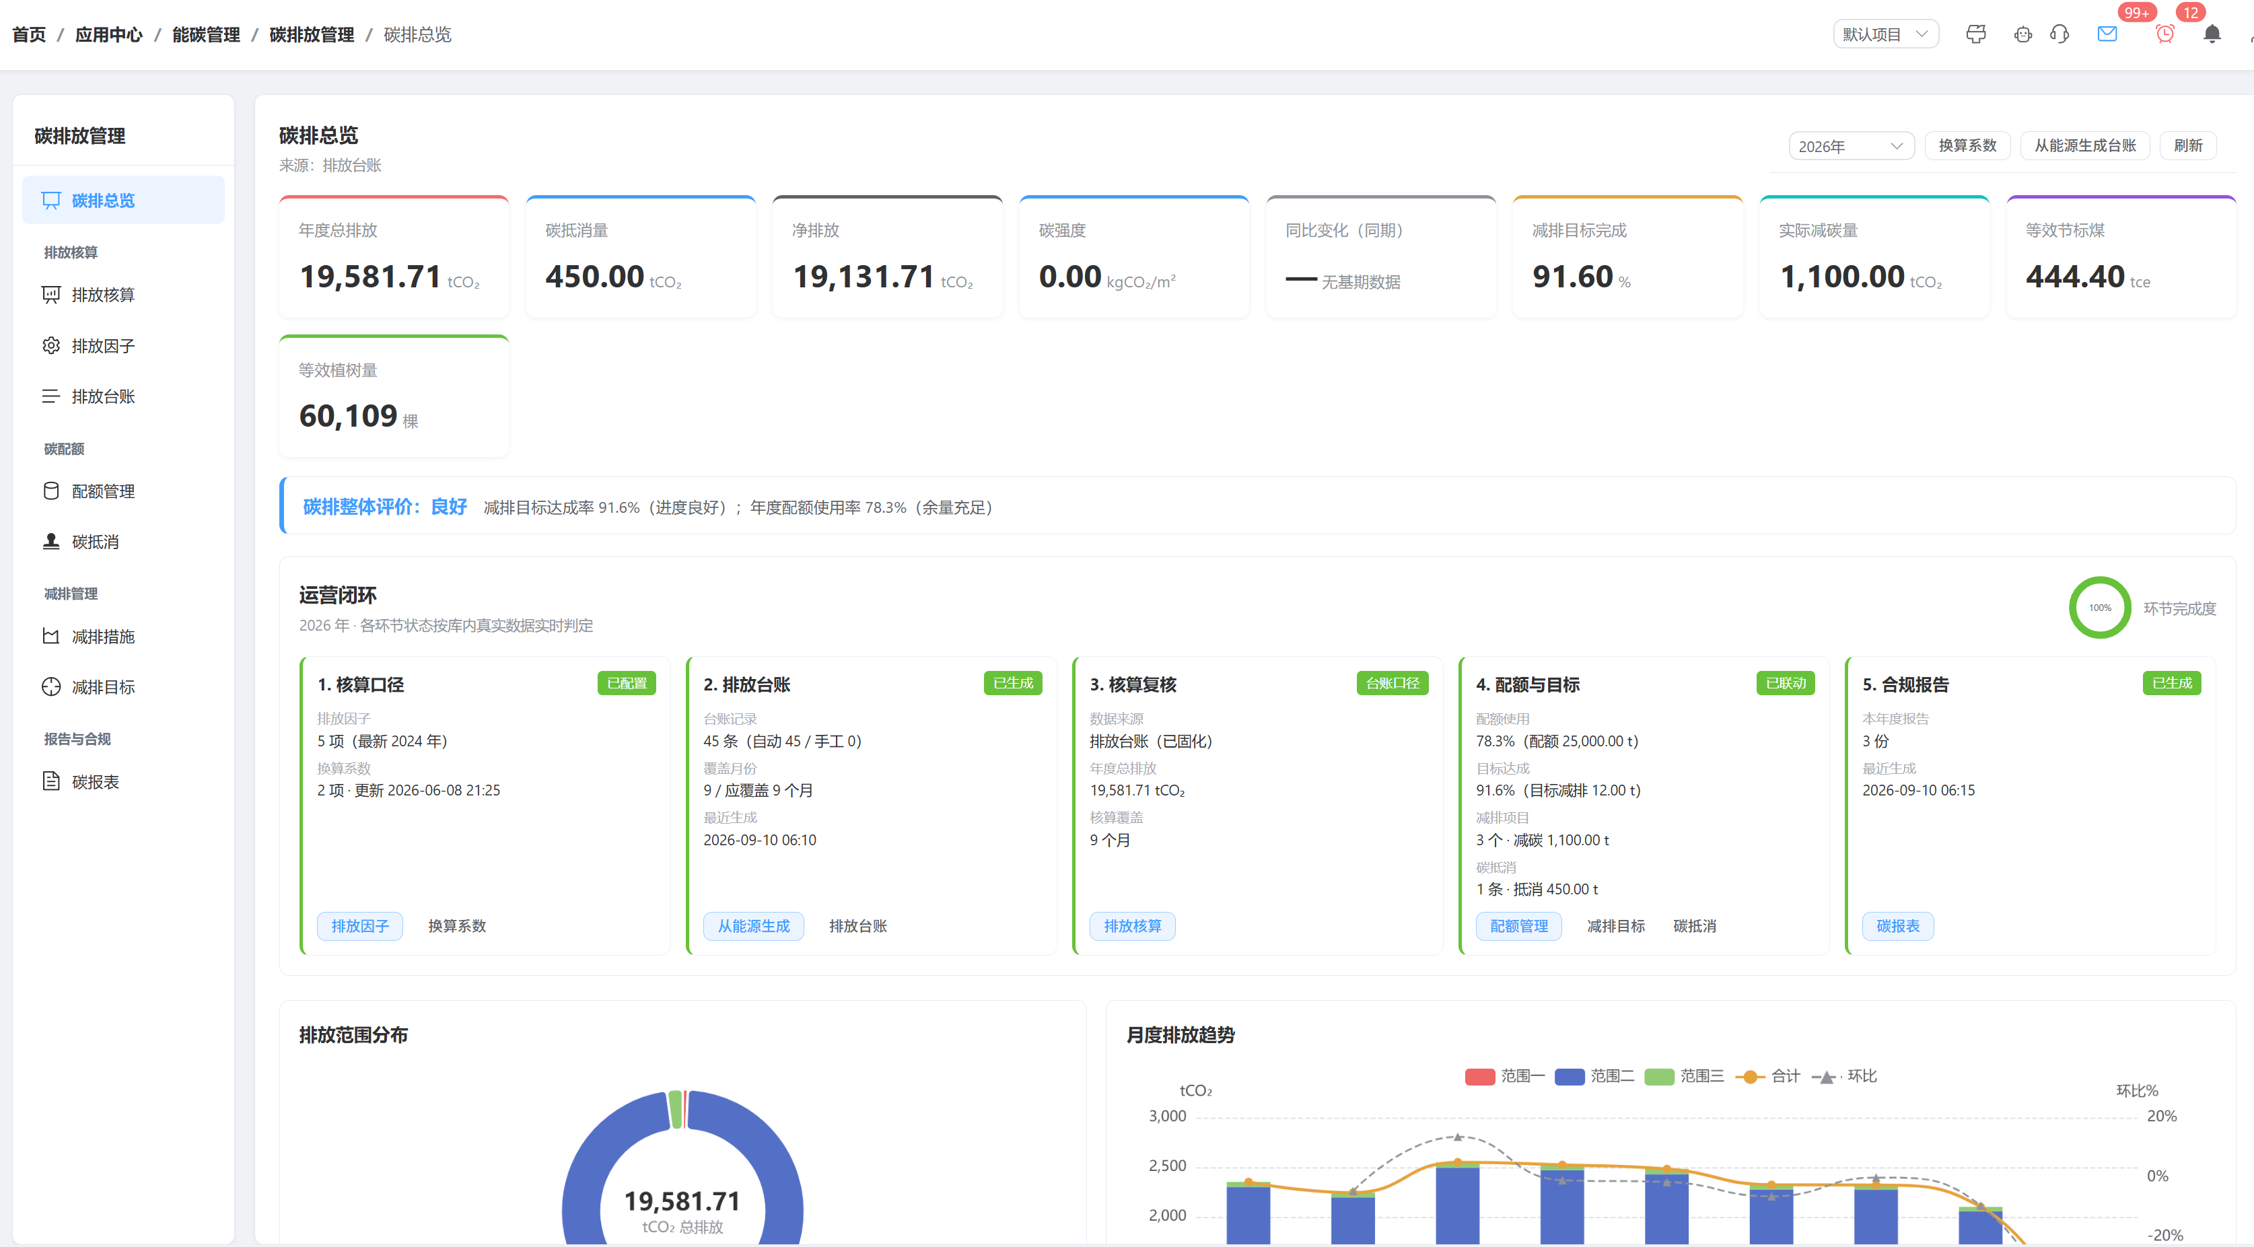
Task: Click 配额管理 tag in 配额与目标 card
Action: point(1519,926)
